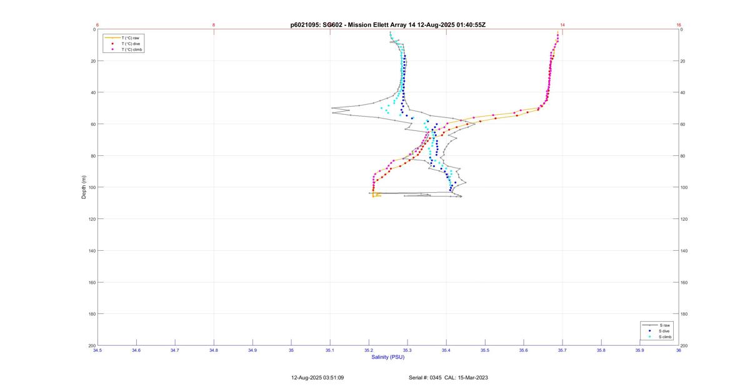Image resolution: width=750 pixels, height=388 pixels.
Task: Click salinity axis tick label 35
Action: click(x=291, y=351)
